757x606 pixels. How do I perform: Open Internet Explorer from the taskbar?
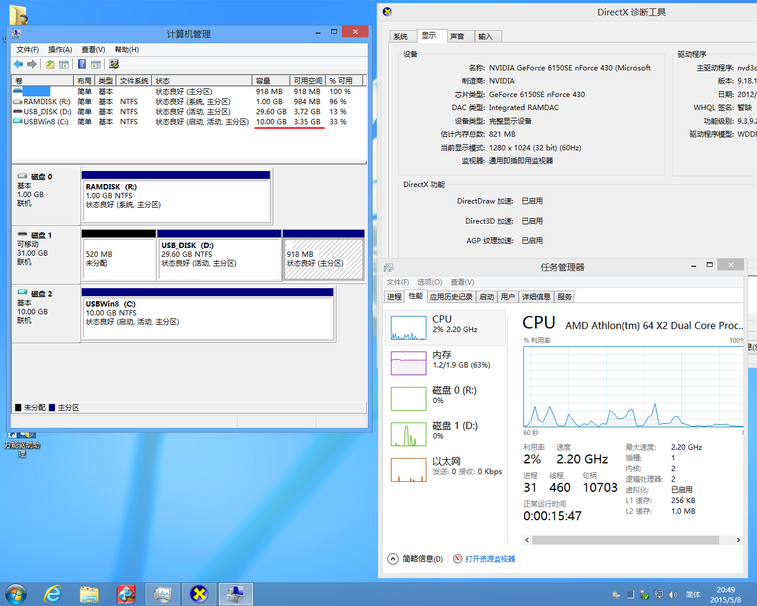click(53, 594)
